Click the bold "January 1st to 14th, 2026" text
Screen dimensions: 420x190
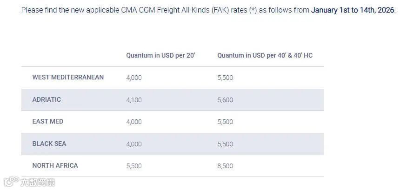(x=353, y=10)
